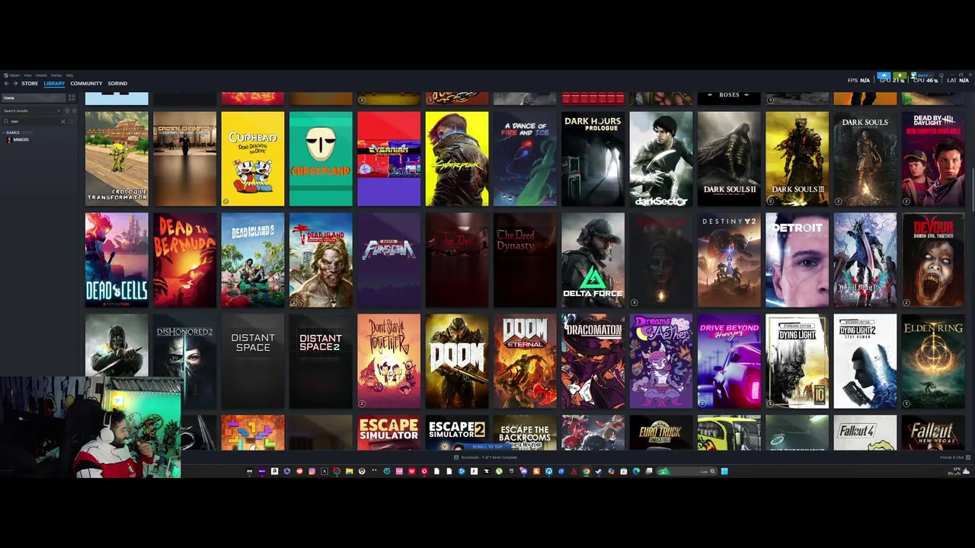This screenshot has height=548, width=975.
Task: Open the Dead Cells tile
Action: (117, 260)
